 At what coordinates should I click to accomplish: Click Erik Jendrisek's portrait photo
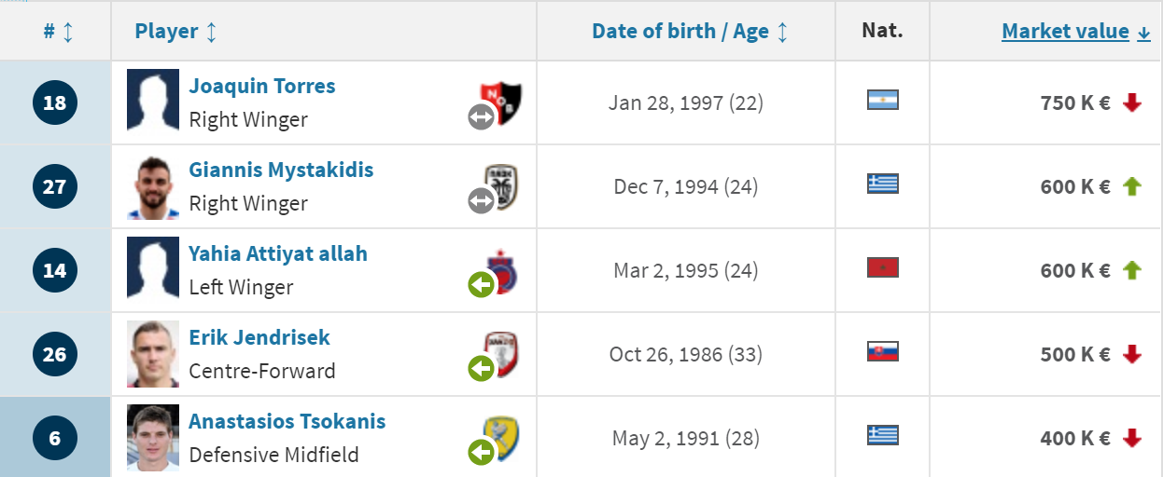coord(153,354)
